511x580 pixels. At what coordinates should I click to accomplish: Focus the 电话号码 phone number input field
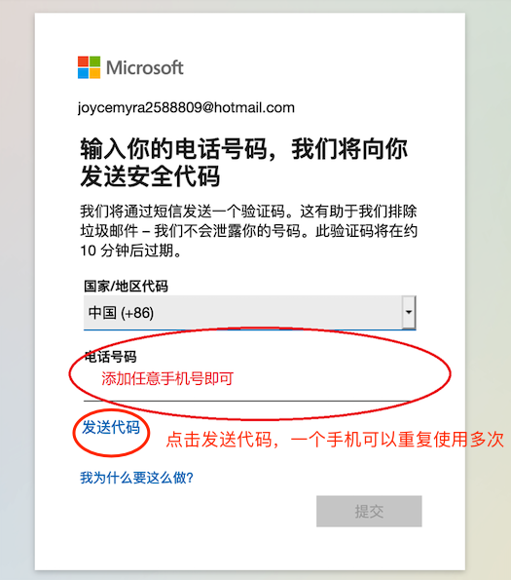coord(249,385)
